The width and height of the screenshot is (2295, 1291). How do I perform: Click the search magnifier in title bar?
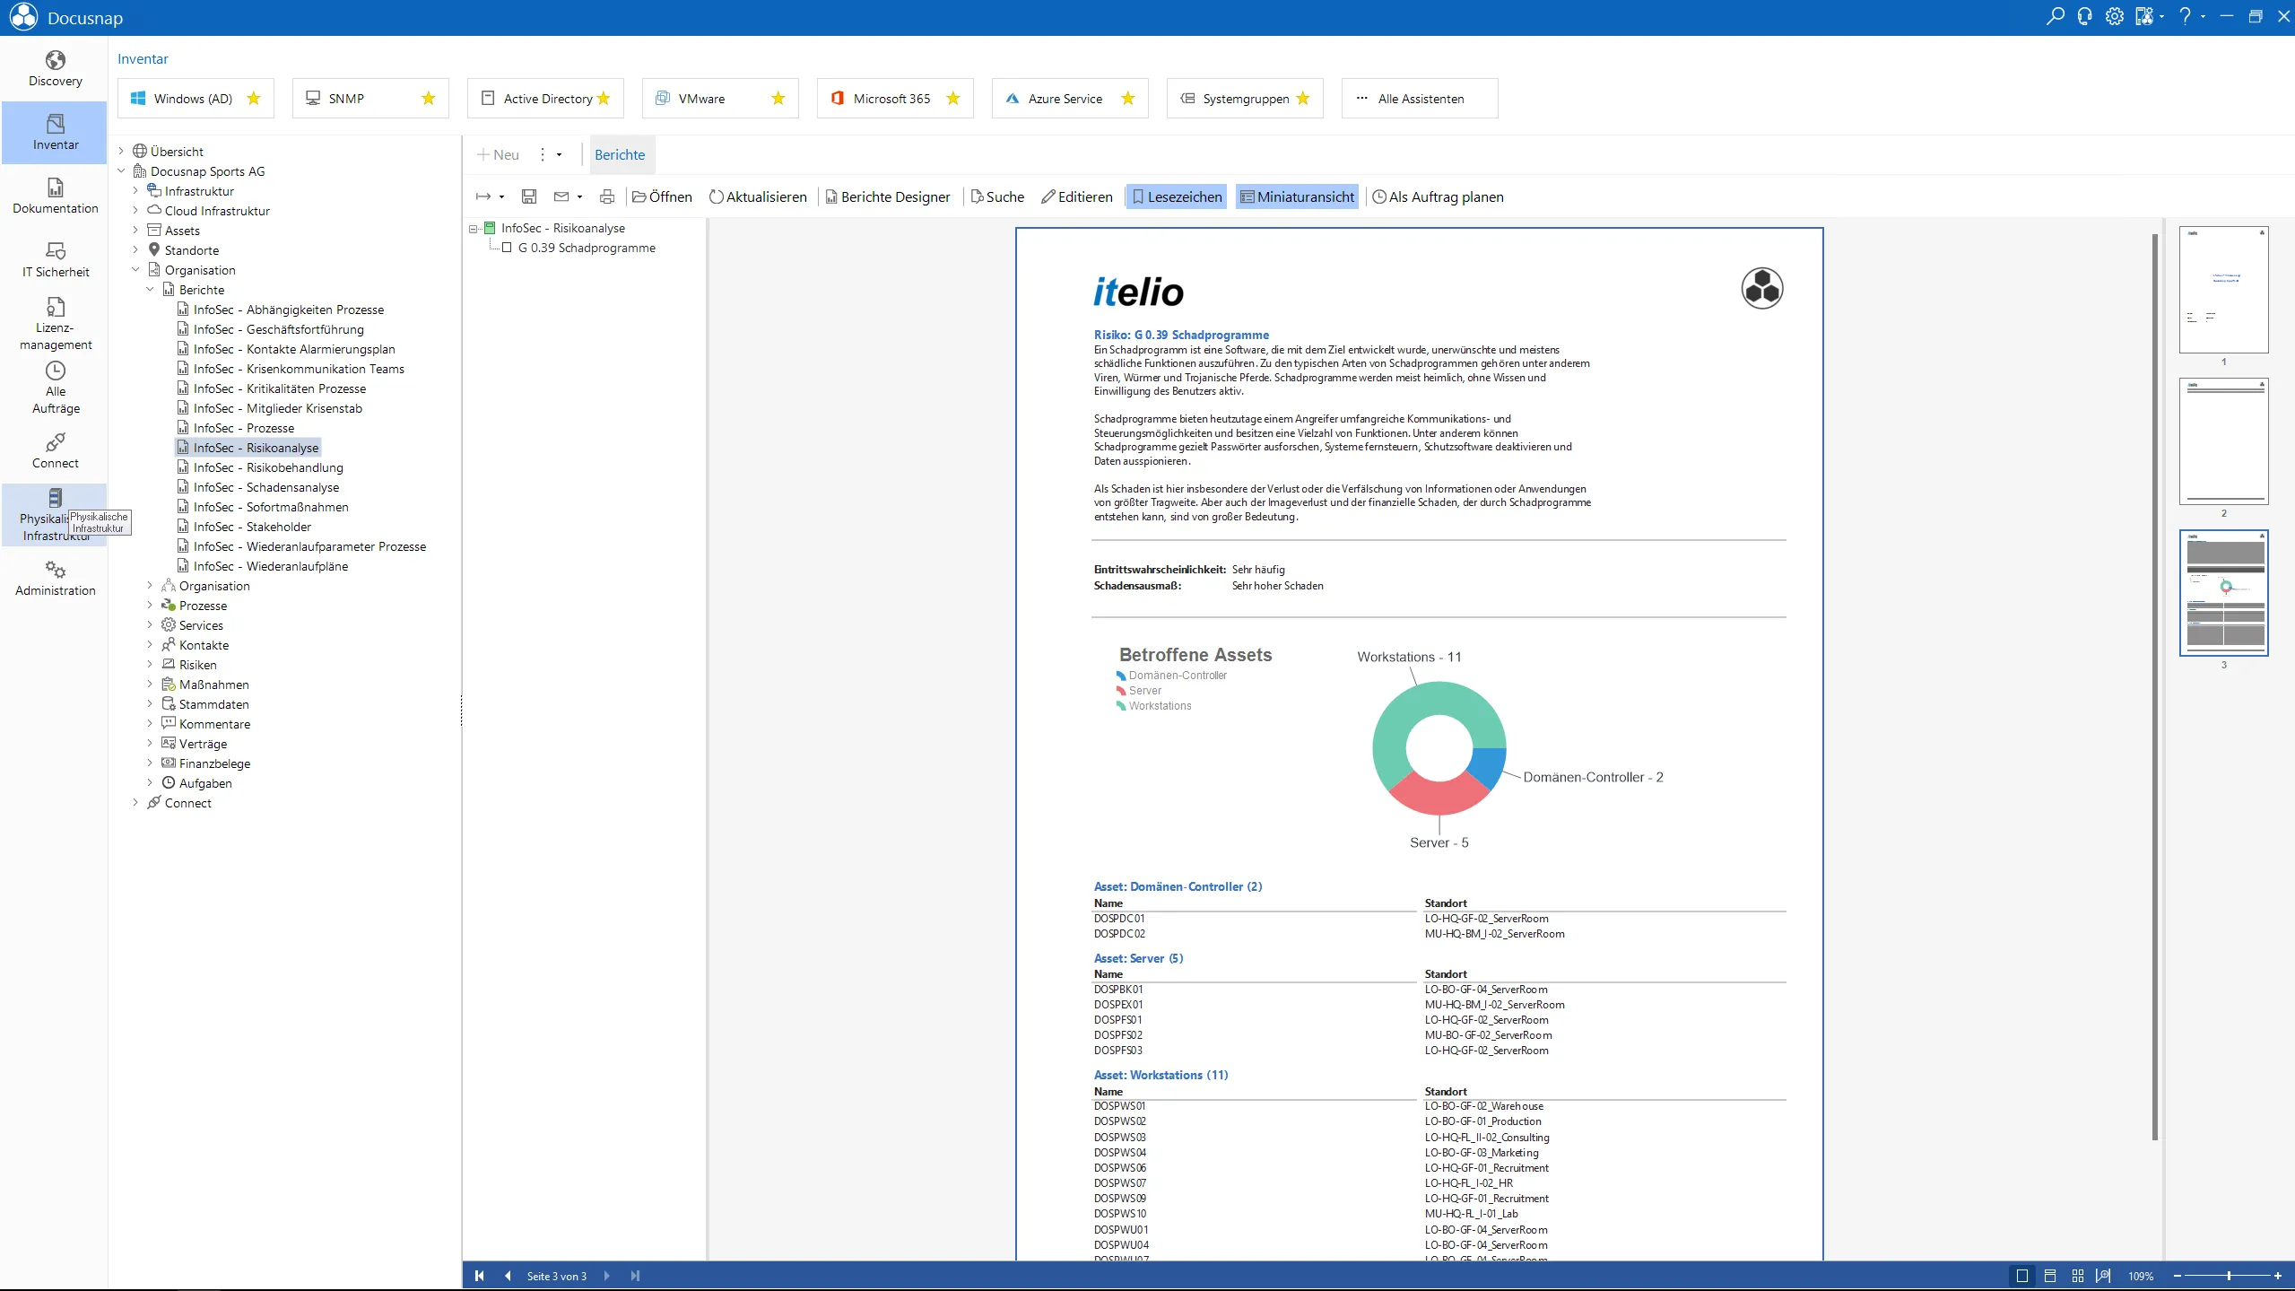pyautogui.click(x=2055, y=17)
